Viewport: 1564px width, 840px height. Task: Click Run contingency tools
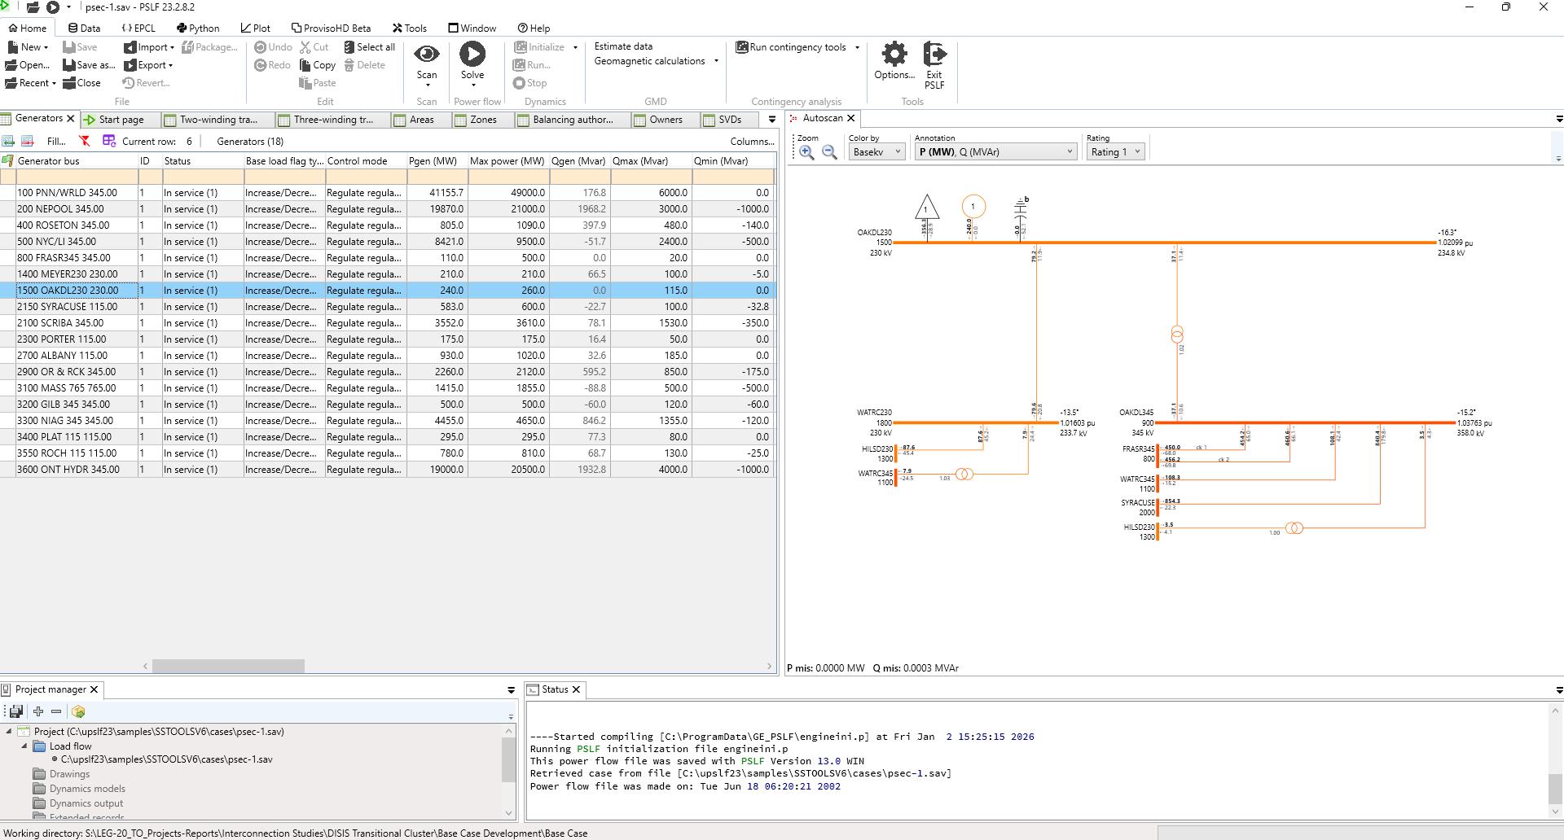tap(797, 47)
